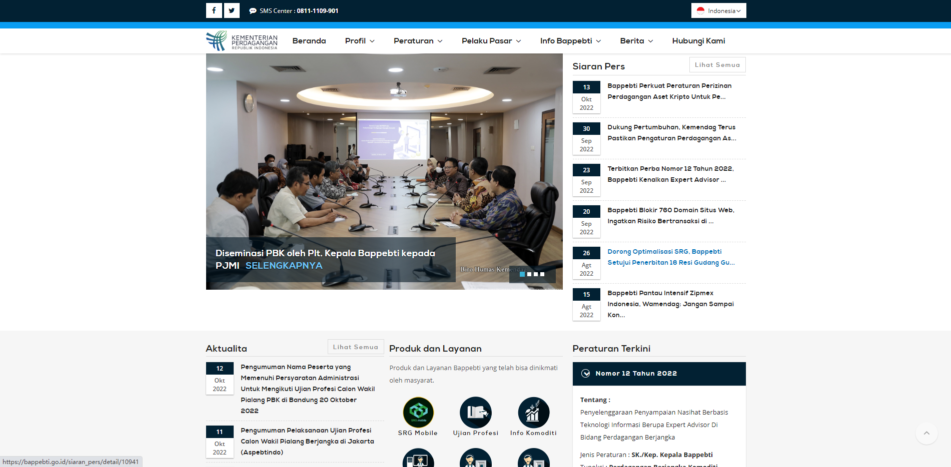Open the Indonesia language dropdown
Screen dimensions: 951x467
pyautogui.click(x=718, y=10)
